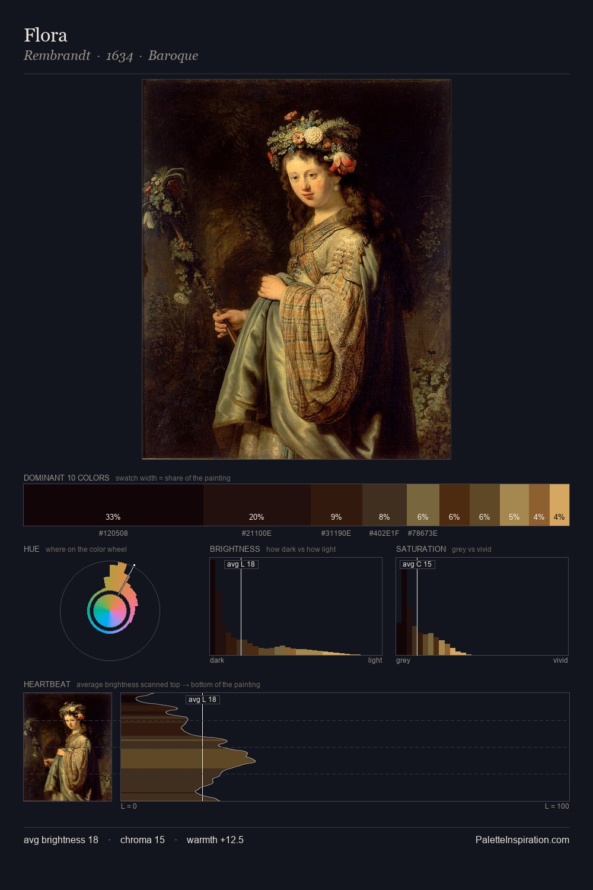593x890 pixels.
Task: Click the BRIGHTNESS section heading
Action: coord(235,549)
